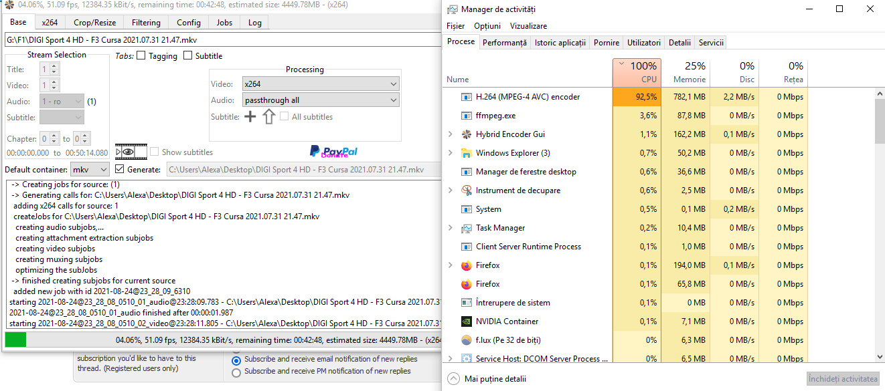Select the Firefox icon with 194,0 MB memory
This screenshot has height=391, width=885.
[467, 265]
